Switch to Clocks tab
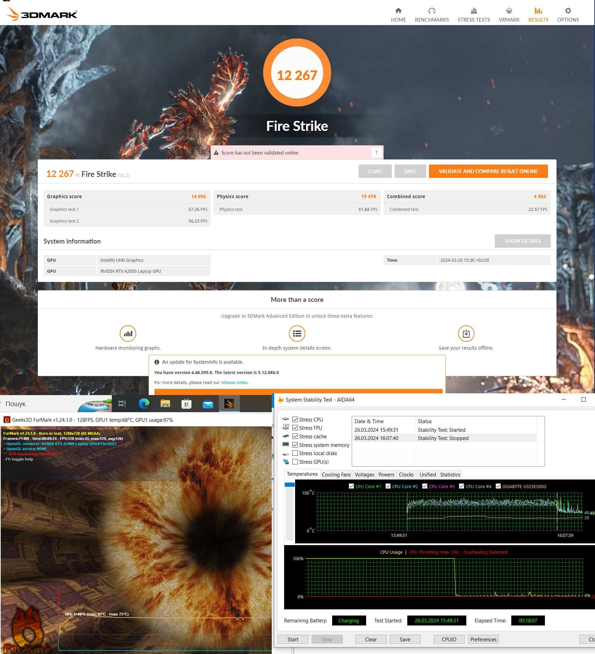Viewport: 595px width, 654px height. 406,474
